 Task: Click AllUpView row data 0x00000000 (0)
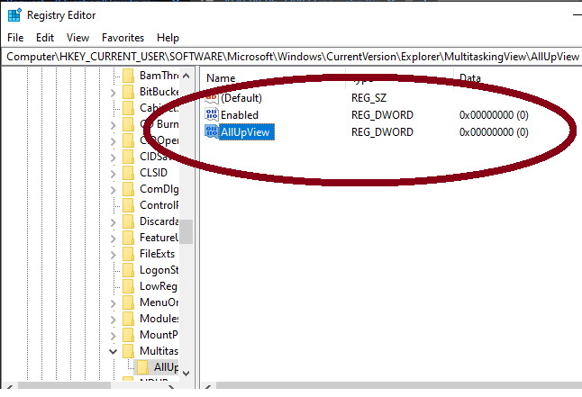point(494,132)
